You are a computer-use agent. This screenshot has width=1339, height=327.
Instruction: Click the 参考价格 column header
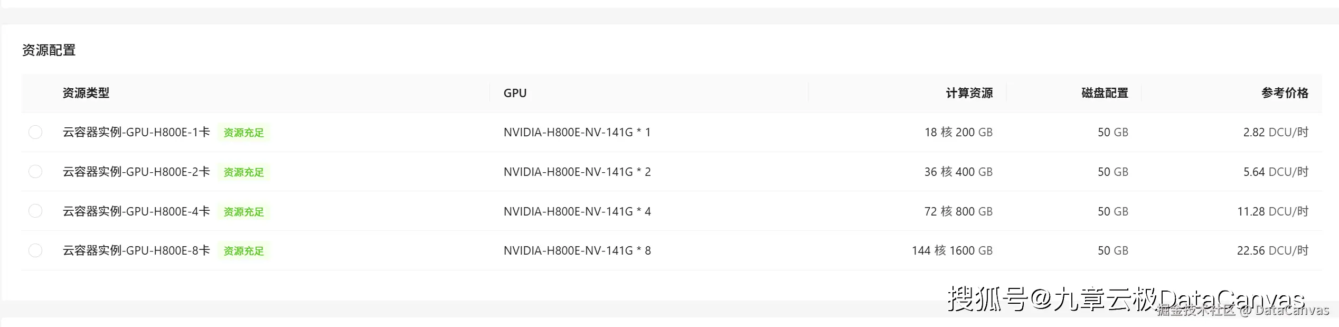1285,93
